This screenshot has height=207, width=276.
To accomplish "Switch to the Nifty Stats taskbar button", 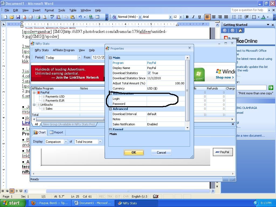I will coord(136,203).
